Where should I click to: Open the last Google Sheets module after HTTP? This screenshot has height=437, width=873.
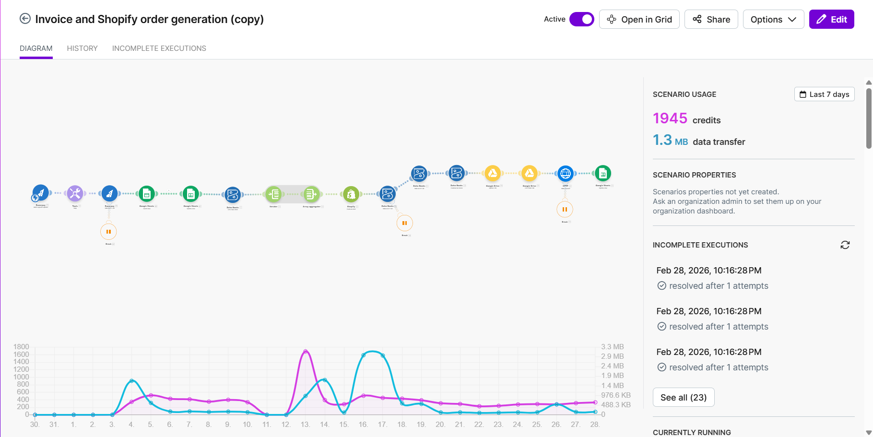pyautogui.click(x=603, y=173)
